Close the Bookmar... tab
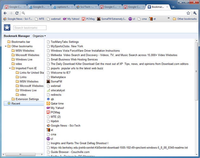This screenshot has height=158, width=200. tap(167, 7)
